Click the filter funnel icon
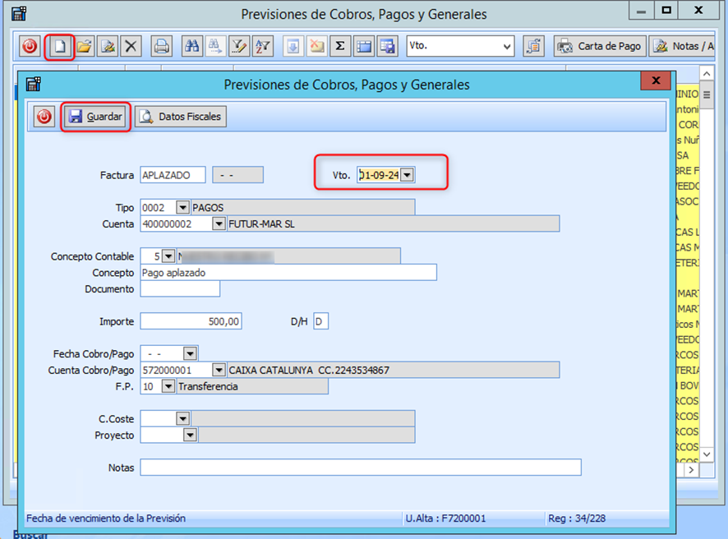Viewport: 728px width, 539px height. [x=238, y=47]
